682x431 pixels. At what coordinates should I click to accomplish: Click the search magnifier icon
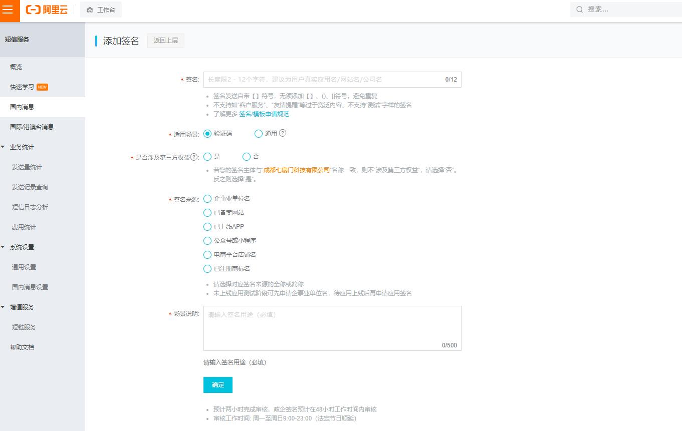[x=579, y=10]
